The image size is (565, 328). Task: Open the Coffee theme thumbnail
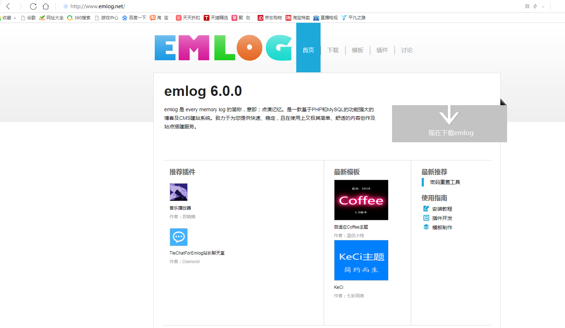click(361, 200)
